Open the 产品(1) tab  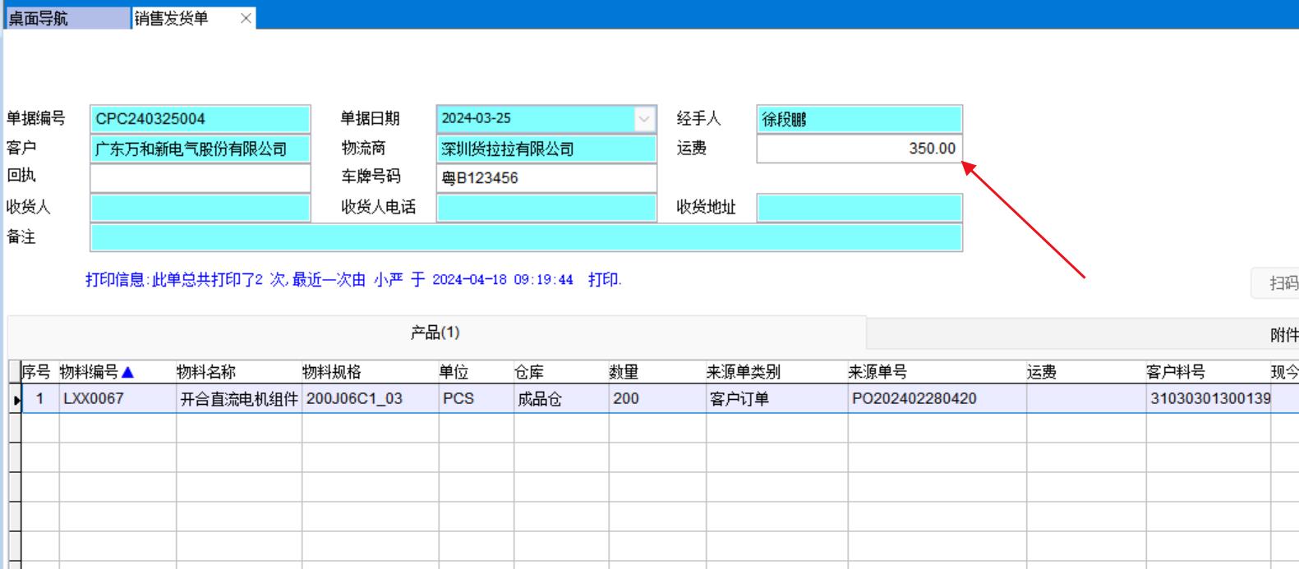click(435, 333)
